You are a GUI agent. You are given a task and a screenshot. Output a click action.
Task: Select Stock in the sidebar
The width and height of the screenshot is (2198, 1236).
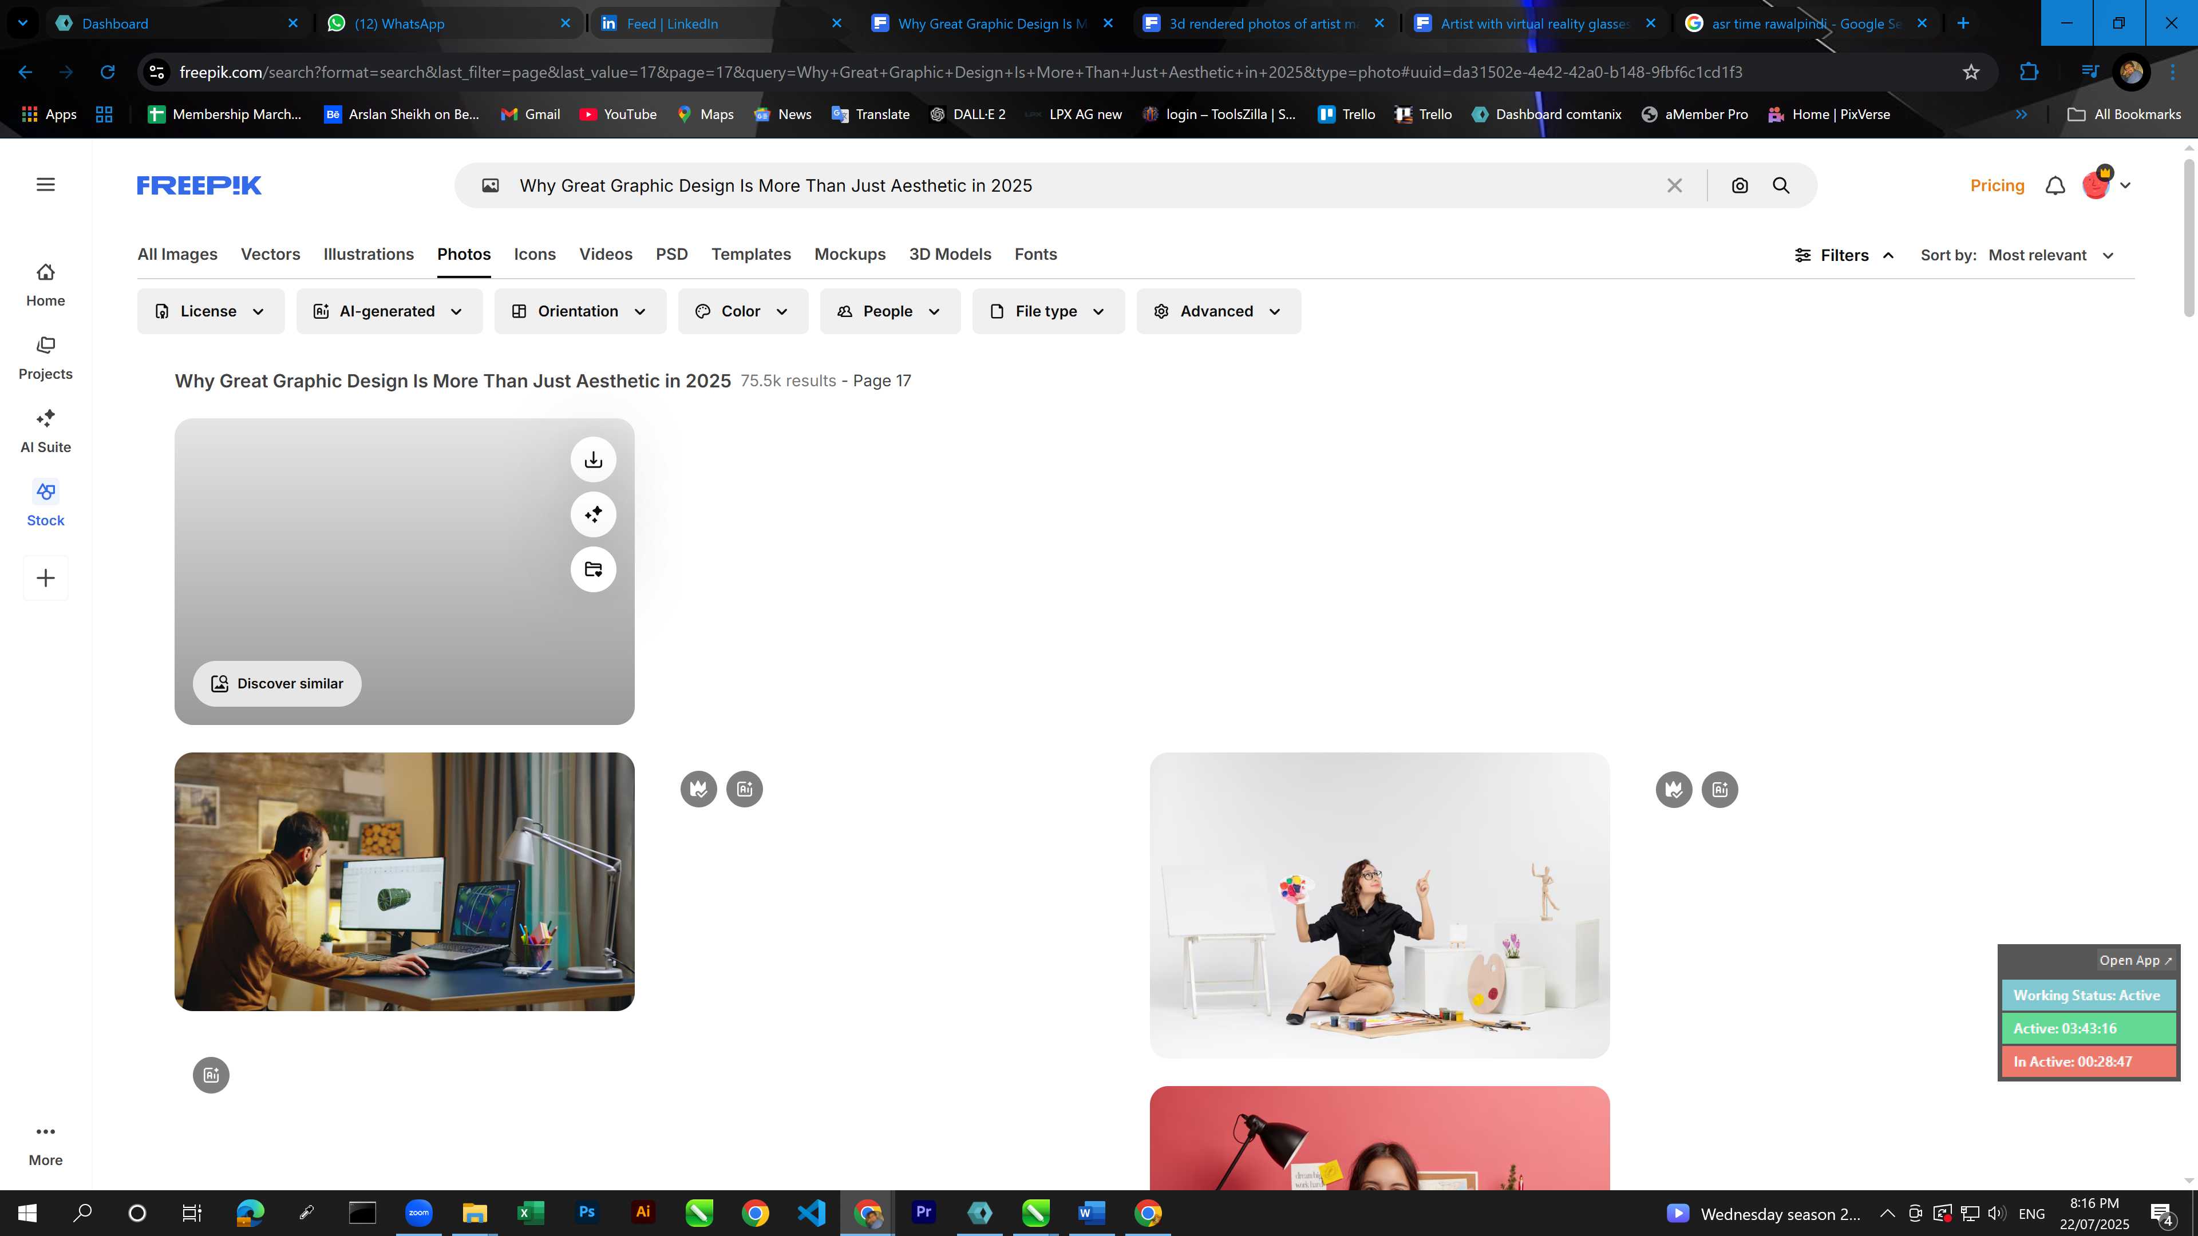(x=45, y=505)
